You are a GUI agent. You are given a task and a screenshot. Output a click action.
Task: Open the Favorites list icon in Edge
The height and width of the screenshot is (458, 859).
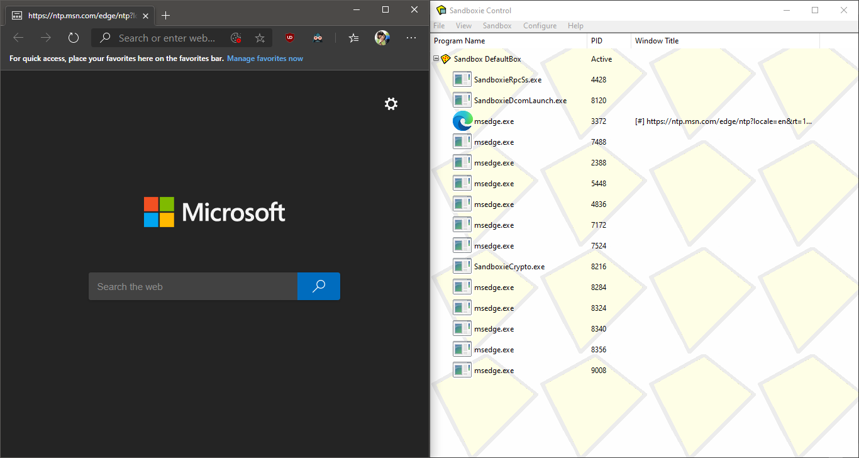coord(353,38)
